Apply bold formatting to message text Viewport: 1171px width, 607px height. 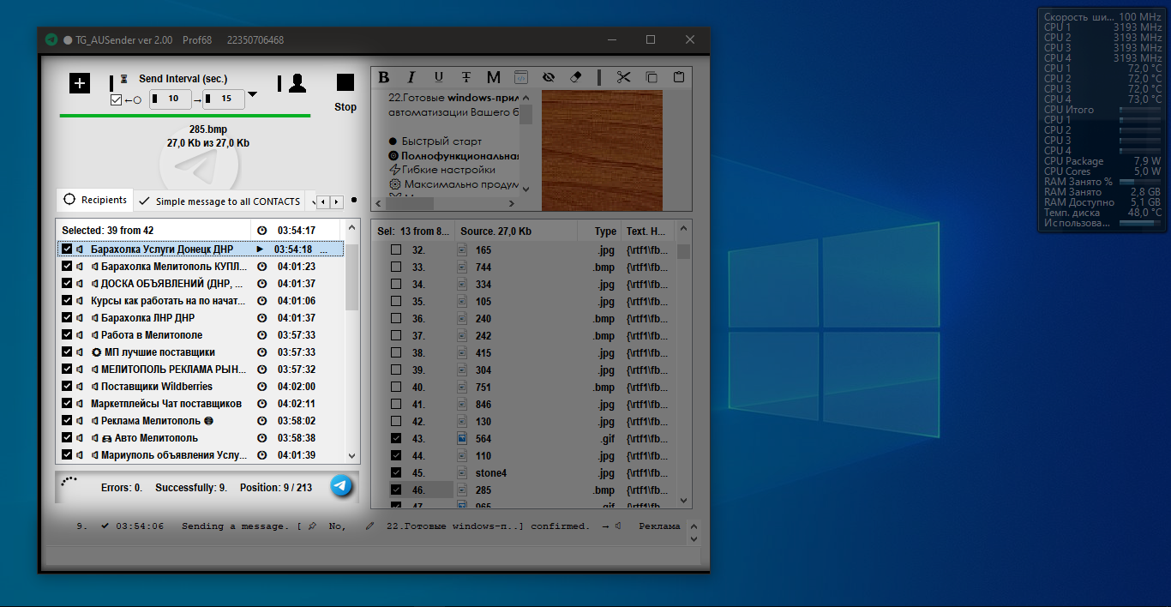[384, 77]
